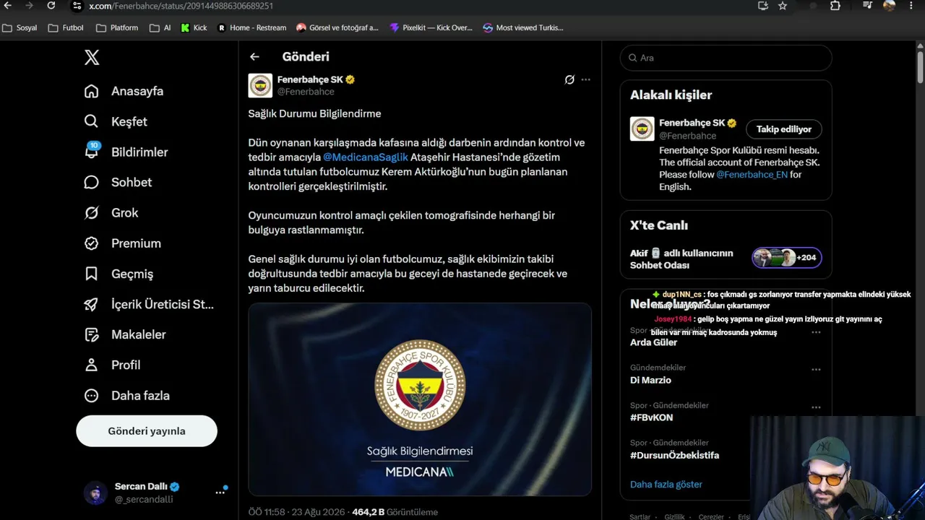The width and height of the screenshot is (925, 520).
Task: Open Keşfet search icon in sidebar
Action: (x=91, y=121)
